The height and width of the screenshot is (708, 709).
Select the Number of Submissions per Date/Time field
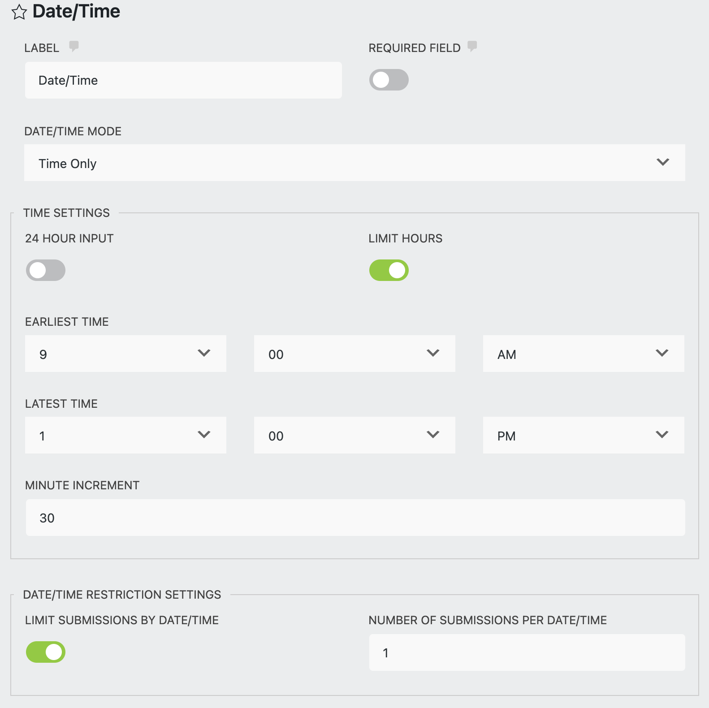pos(527,652)
